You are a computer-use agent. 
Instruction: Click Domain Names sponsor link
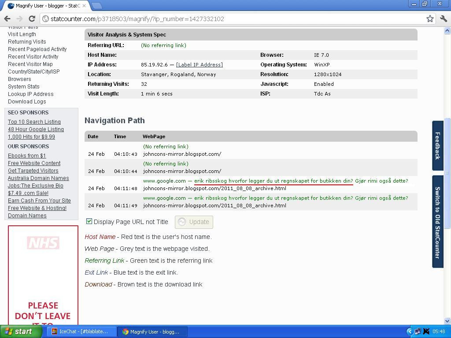(x=27, y=216)
